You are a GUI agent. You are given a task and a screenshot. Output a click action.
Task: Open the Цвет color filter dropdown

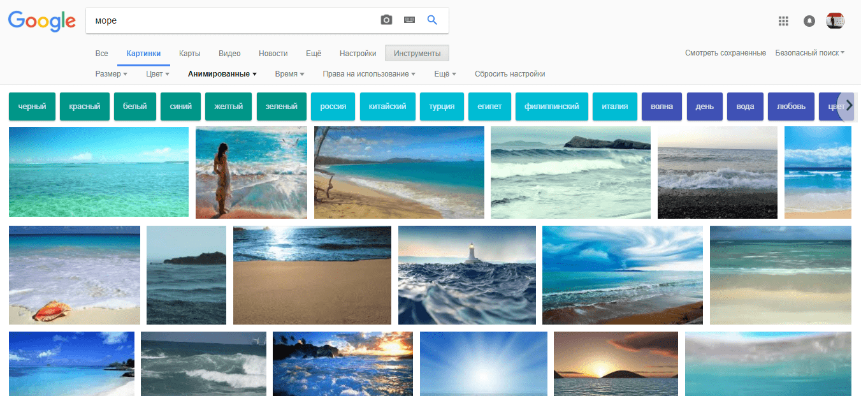point(157,74)
